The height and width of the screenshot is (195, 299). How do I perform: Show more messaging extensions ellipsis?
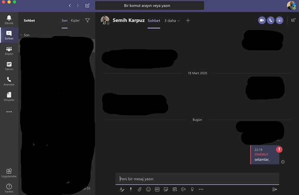201,189
